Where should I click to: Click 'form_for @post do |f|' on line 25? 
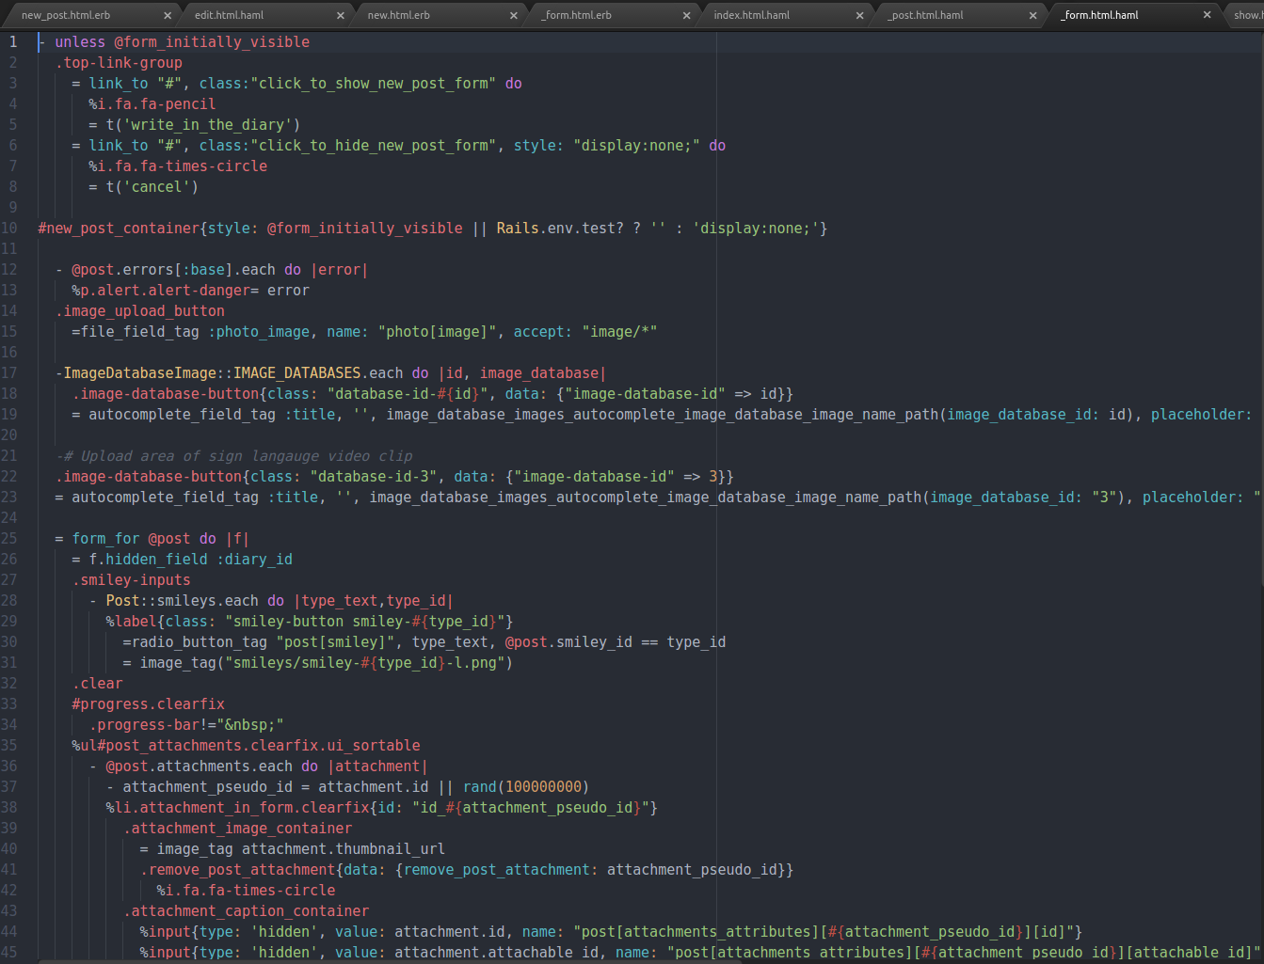pos(161,539)
